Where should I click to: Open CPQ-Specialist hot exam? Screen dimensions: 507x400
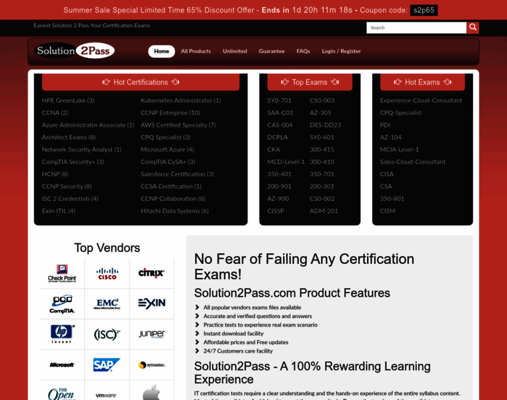point(401,113)
